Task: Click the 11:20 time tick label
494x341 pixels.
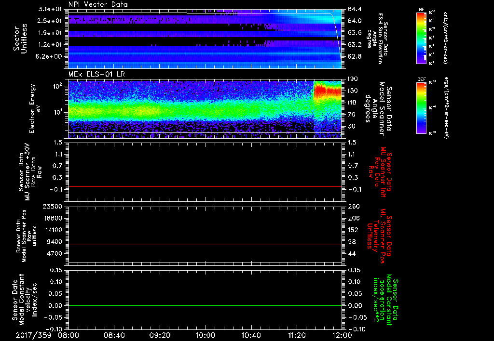Action: pos(297,335)
